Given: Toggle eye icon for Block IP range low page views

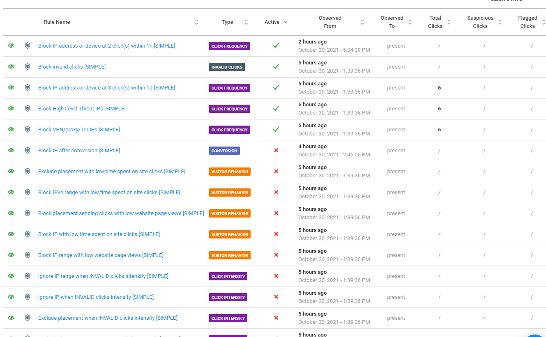Looking at the screenshot, I should click(11, 255).
